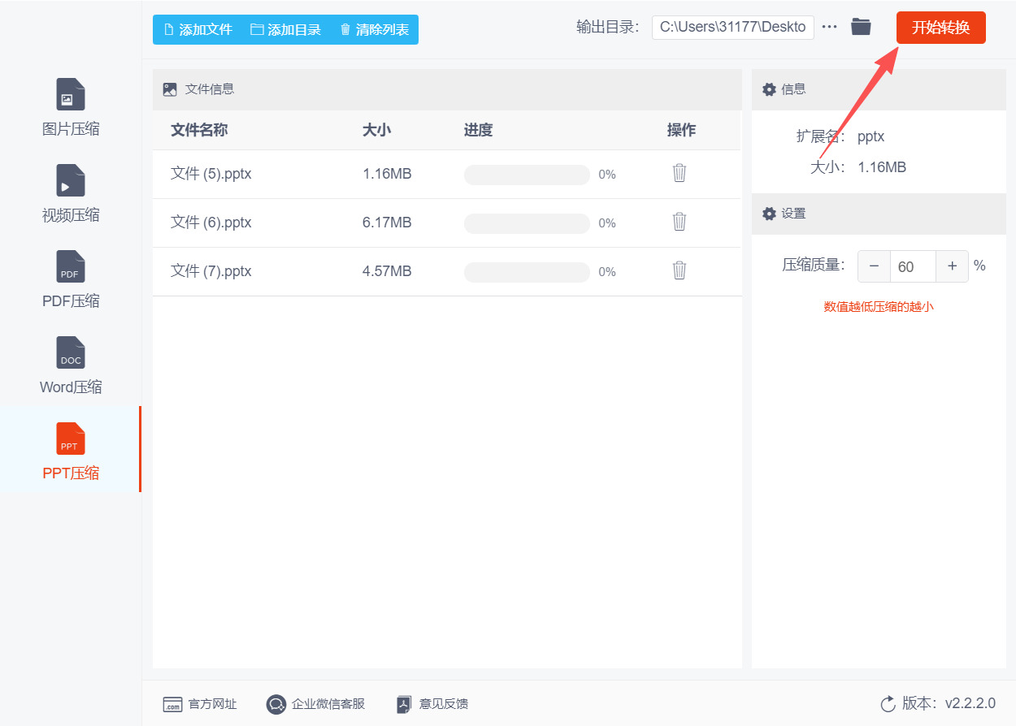This screenshot has width=1016, height=726.
Task: Check for updates via the version refresh icon
Action: pos(888,703)
